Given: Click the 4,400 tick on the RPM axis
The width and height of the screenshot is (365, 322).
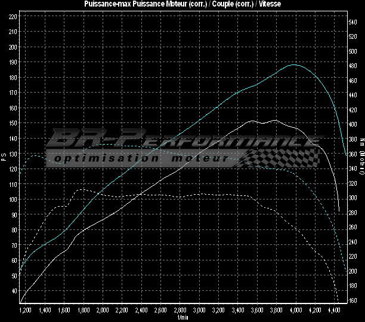Looking at the screenshot, I should point(335,311).
